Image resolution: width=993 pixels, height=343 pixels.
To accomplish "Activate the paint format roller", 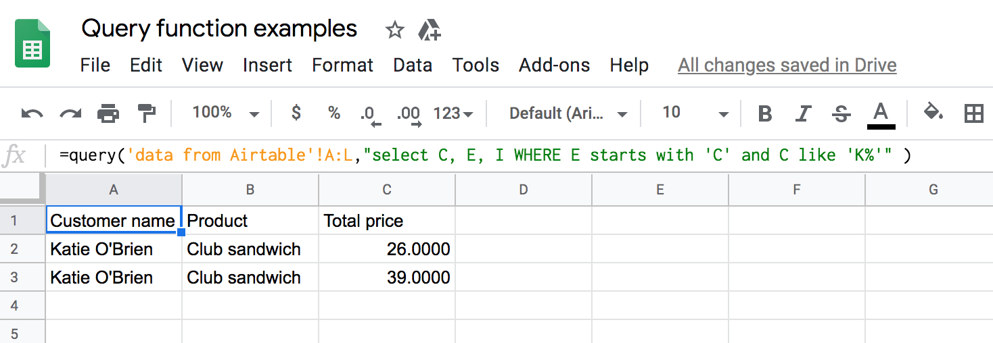I will [146, 113].
